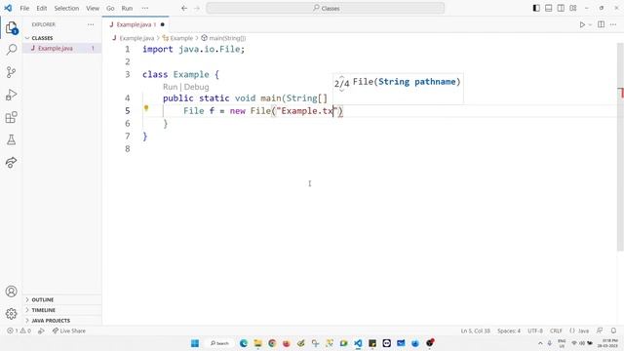624x351 pixels.
Task: Click the unsaved dot on Example.java tab
Action: [163, 24]
